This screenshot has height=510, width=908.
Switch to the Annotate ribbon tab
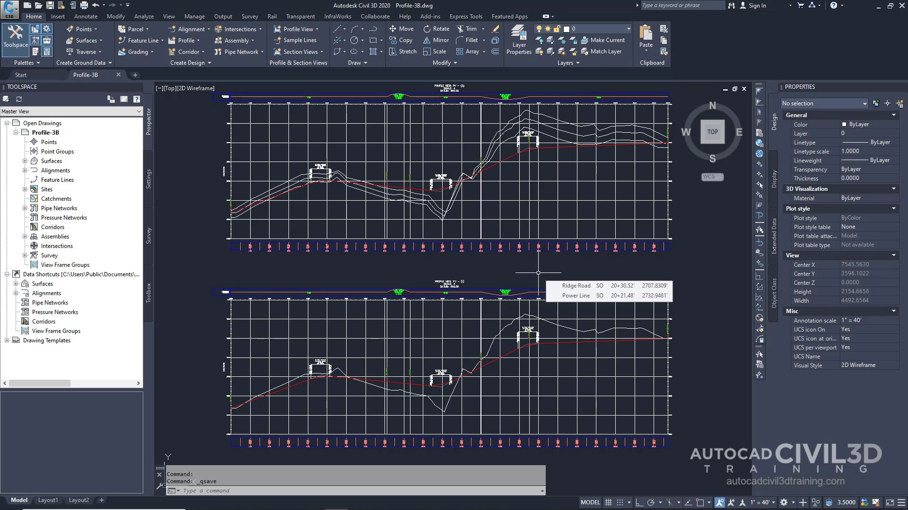point(86,16)
